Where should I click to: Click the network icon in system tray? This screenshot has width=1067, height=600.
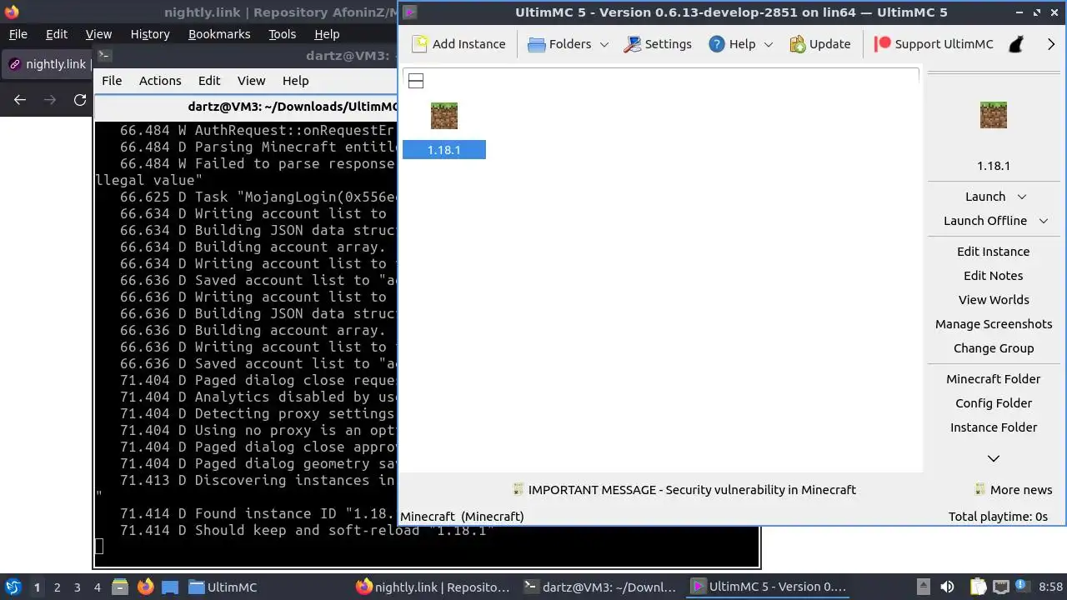[x=1001, y=587]
